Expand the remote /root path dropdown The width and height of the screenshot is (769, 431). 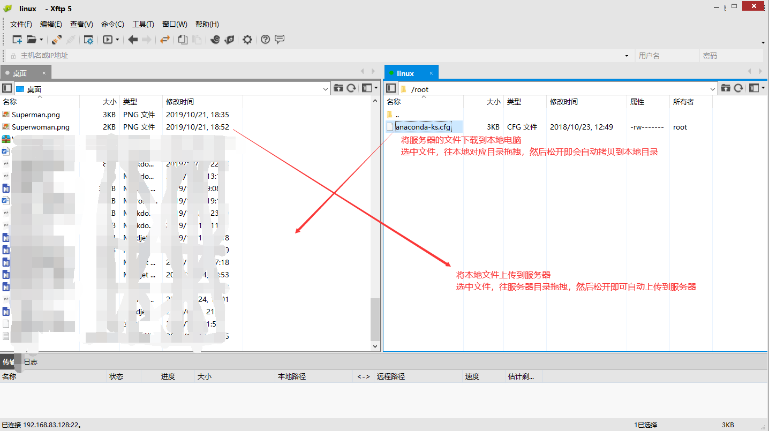pos(713,89)
